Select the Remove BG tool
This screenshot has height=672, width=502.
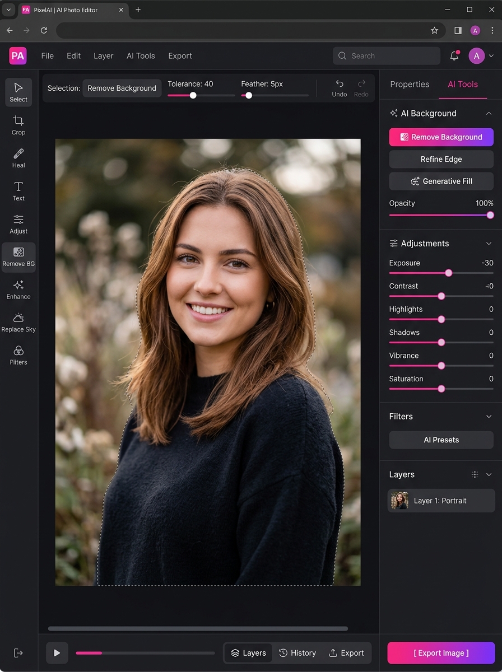point(18,257)
